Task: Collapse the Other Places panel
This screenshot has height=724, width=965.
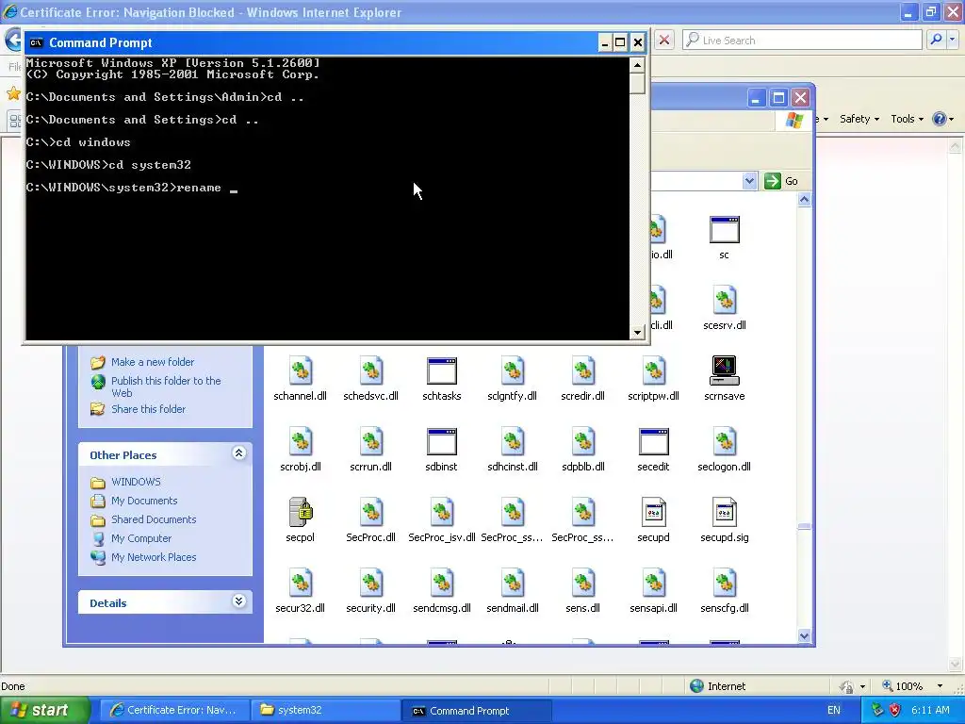Action: pos(238,453)
